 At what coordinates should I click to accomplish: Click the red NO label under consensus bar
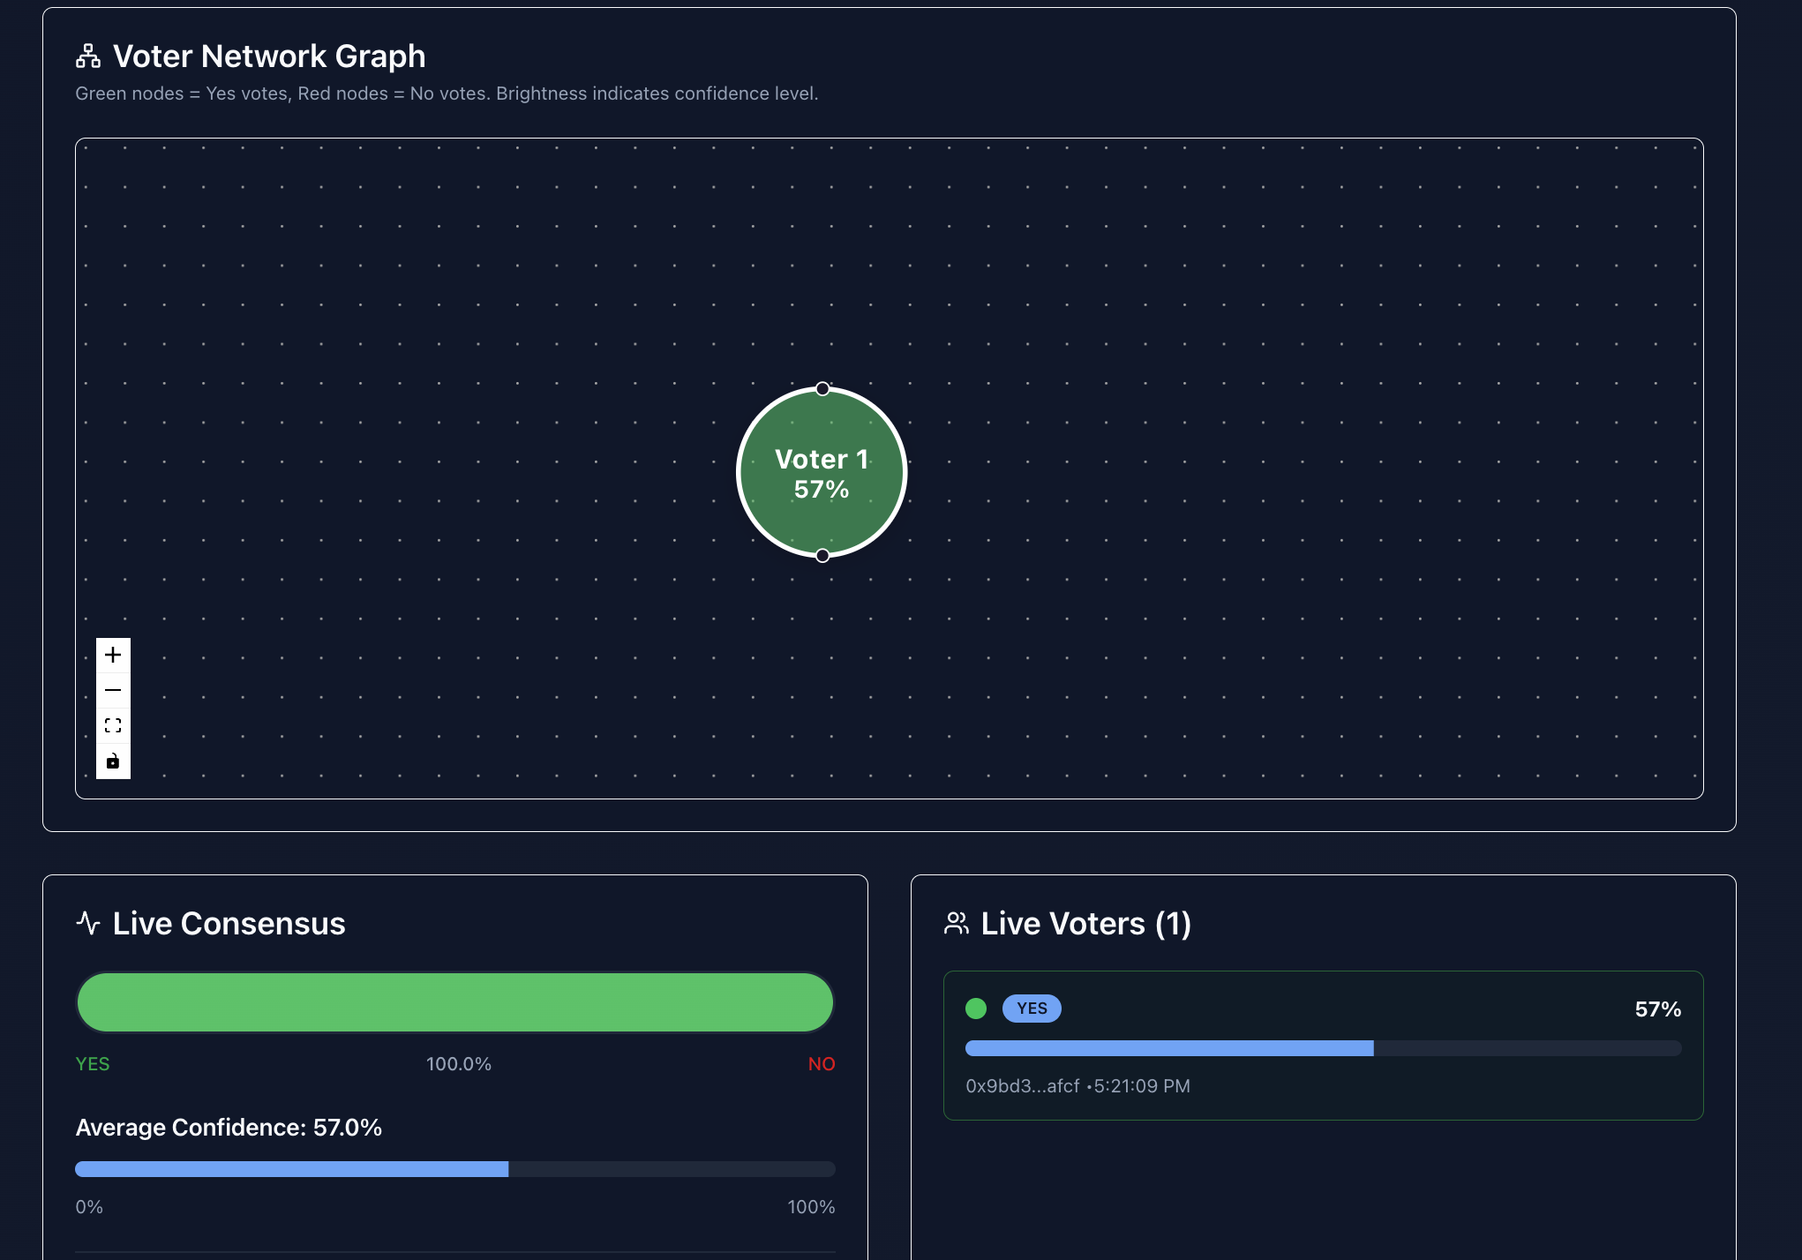pyautogui.click(x=821, y=1064)
